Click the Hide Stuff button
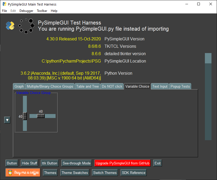 point(29,163)
